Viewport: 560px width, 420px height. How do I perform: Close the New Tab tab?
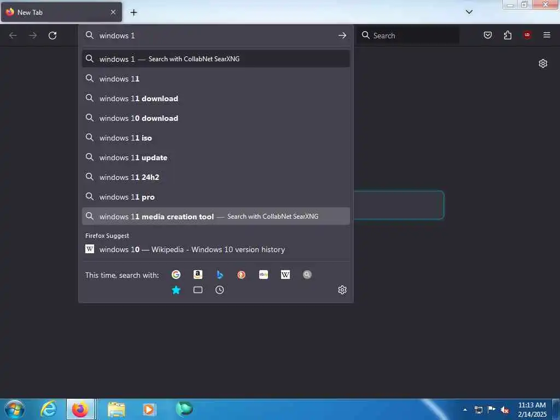click(113, 12)
